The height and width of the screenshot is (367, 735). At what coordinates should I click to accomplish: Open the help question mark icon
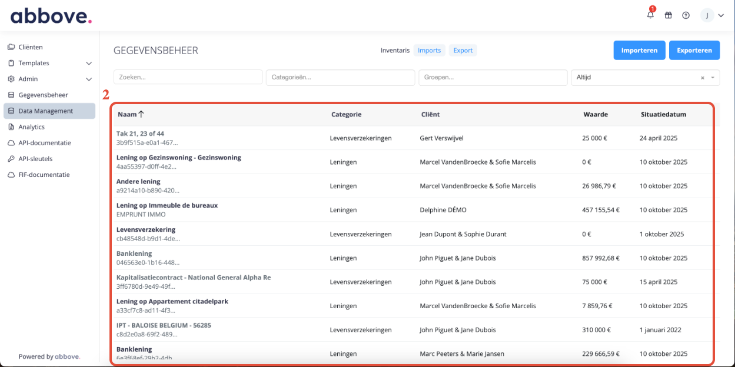click(x=686, y=15)
